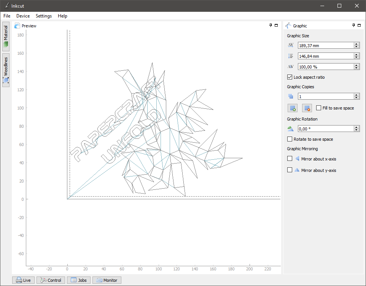
Task: Close the Inkcut window
Action: pos(356,6)
